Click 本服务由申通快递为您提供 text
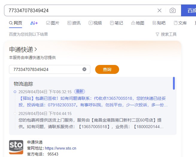This screenshot has width=196, height=157. click(x=32, y=57)
